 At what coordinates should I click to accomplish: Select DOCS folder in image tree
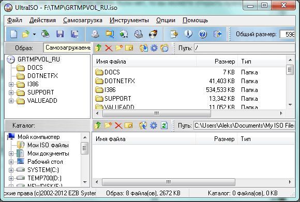(35, 68)
